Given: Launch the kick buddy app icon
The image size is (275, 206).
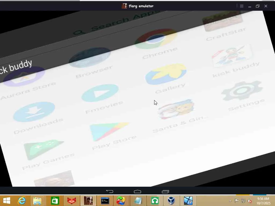Looking at the screenshot, I should coord(232,55).
